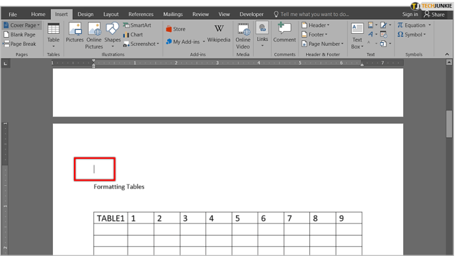Screen dimensions: 456x256
Task: Add a new Comment
Action: (x=284, y=32)
